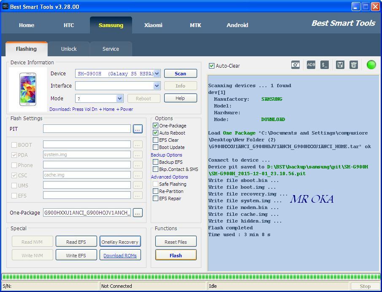The image size is (382, 292).
Task: Switch to the Xiaomi tab
Action: click(x=153, y=25)
